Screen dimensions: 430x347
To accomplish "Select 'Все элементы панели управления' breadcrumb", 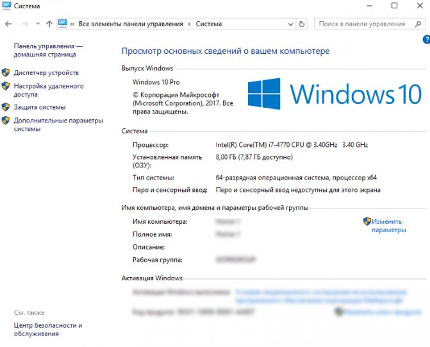I will [x=130, y=24].
